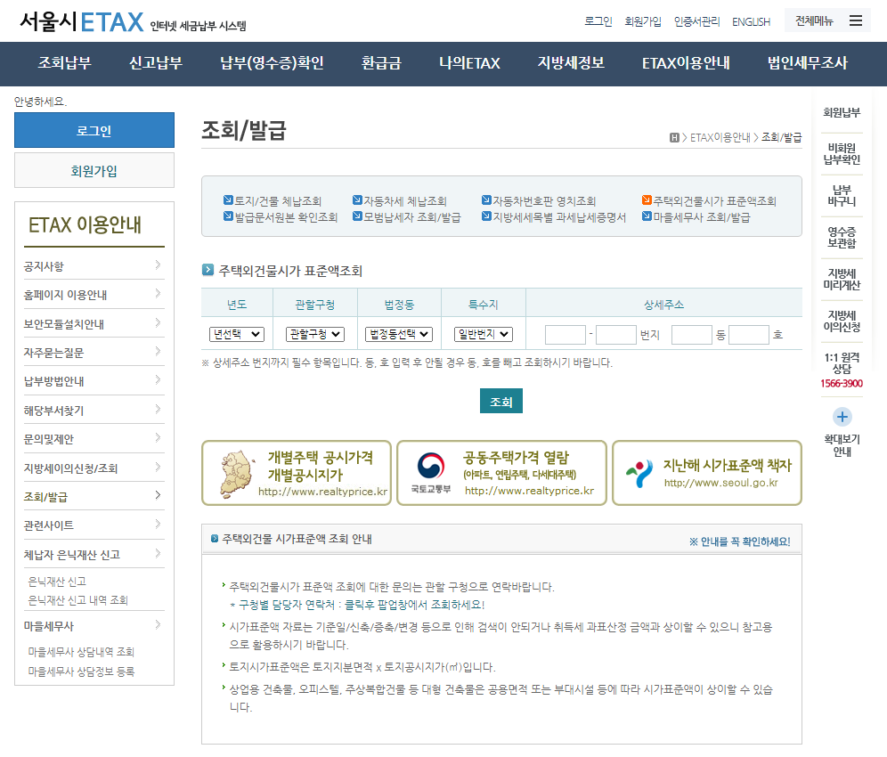Open 은닉재산 신고 내역 조회 submenu
This screenshot has height=757, width=887.
78,600
